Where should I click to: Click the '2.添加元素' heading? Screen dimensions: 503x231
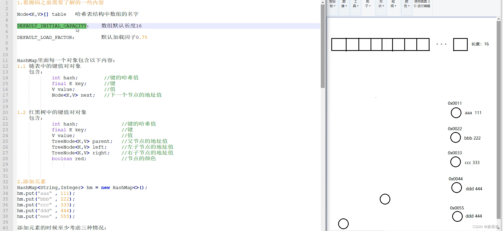click(31, 182)
